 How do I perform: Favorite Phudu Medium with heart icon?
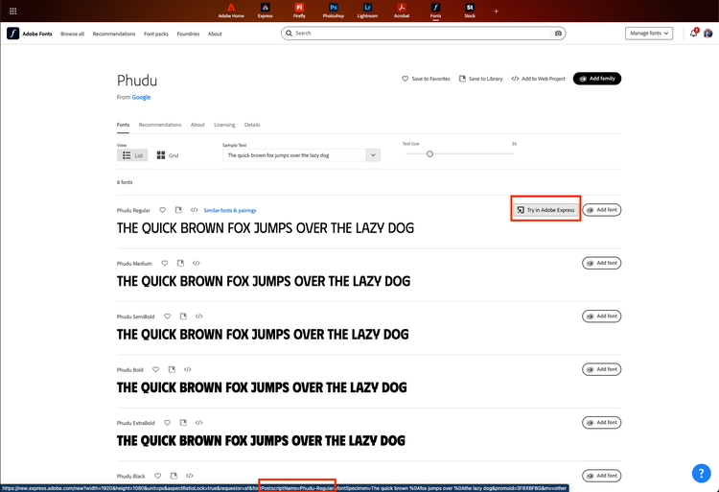(x=164, y=263)
